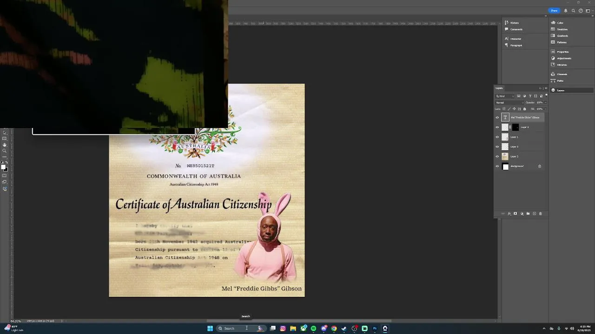Screen dimensions: 595x334
Task: Open the Edit Toolbar three-dots button
Action: (x=4, y=157)
